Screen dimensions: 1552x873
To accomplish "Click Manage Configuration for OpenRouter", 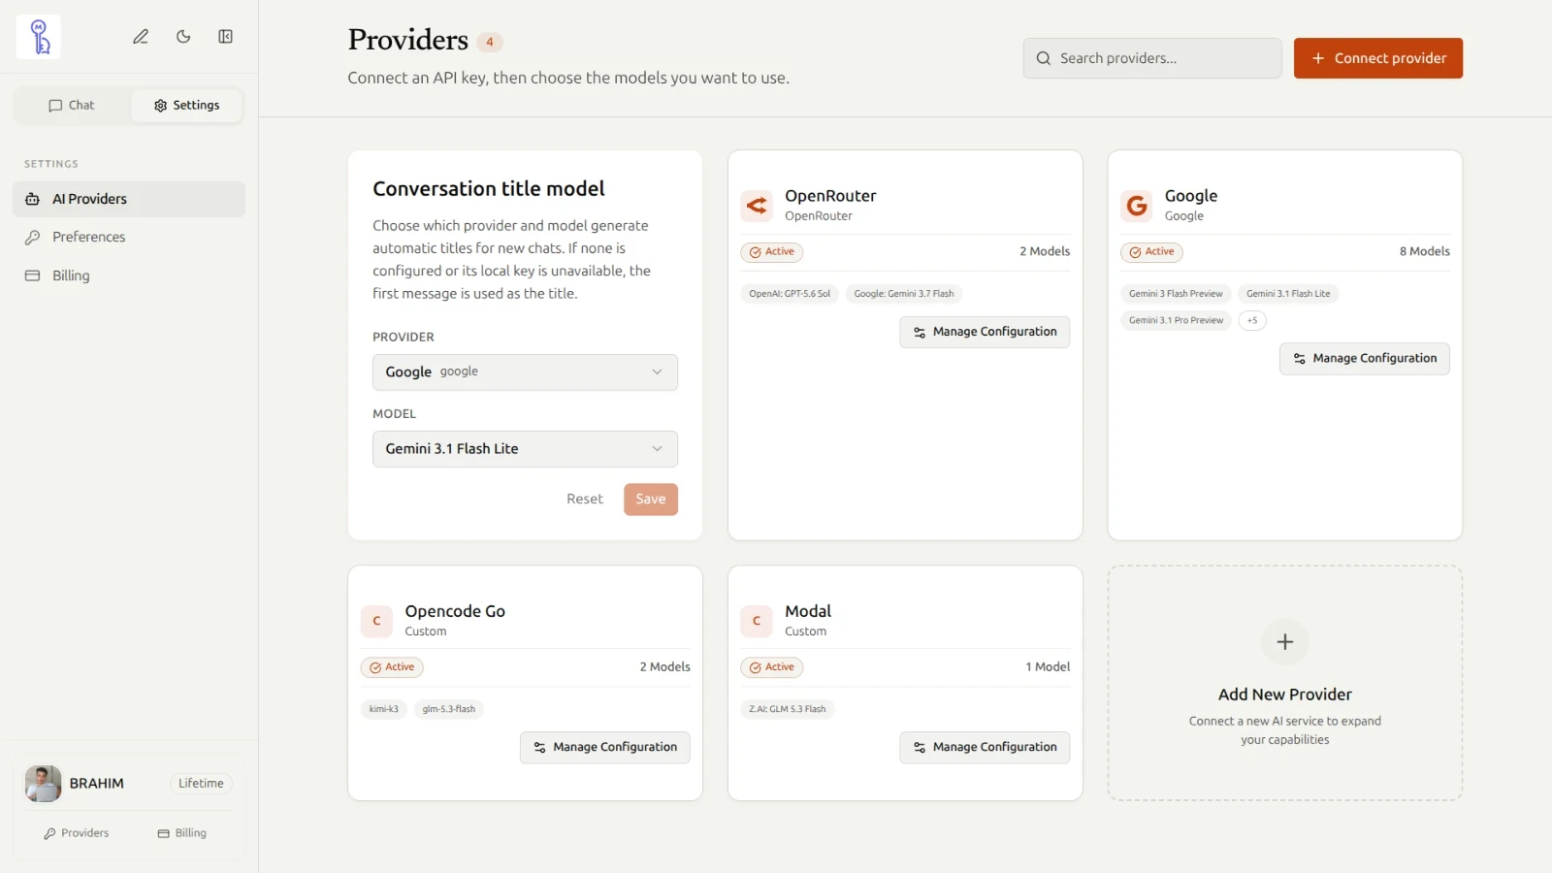I will [985, 332].
